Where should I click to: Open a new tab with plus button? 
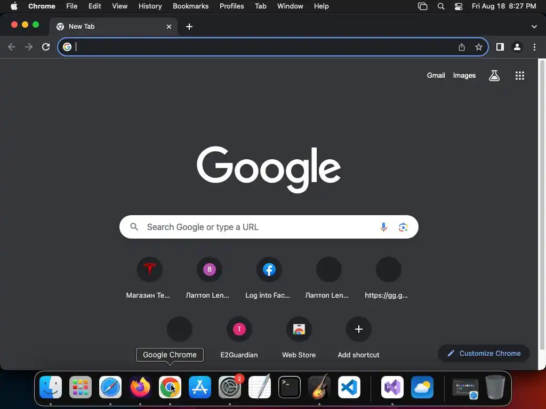(189, 27)
